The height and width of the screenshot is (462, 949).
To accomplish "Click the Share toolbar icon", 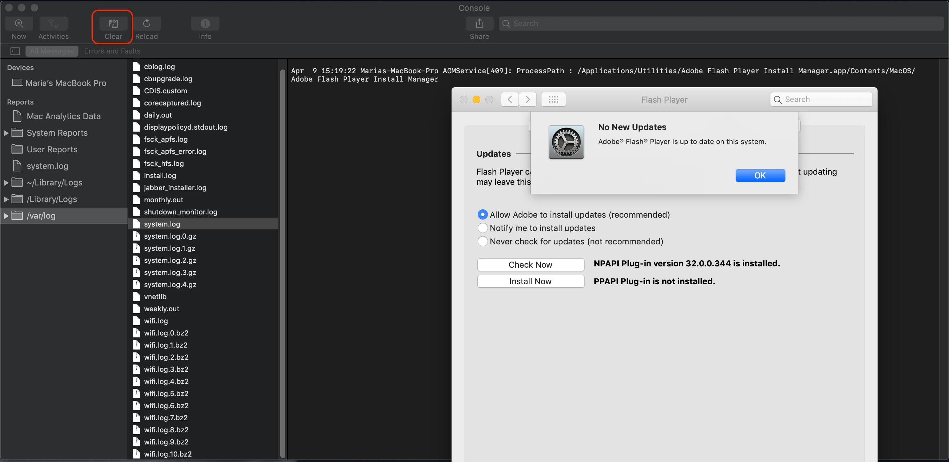I will 479,24.
